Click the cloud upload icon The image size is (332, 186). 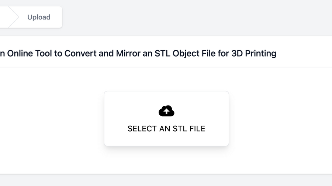[166, 111]
